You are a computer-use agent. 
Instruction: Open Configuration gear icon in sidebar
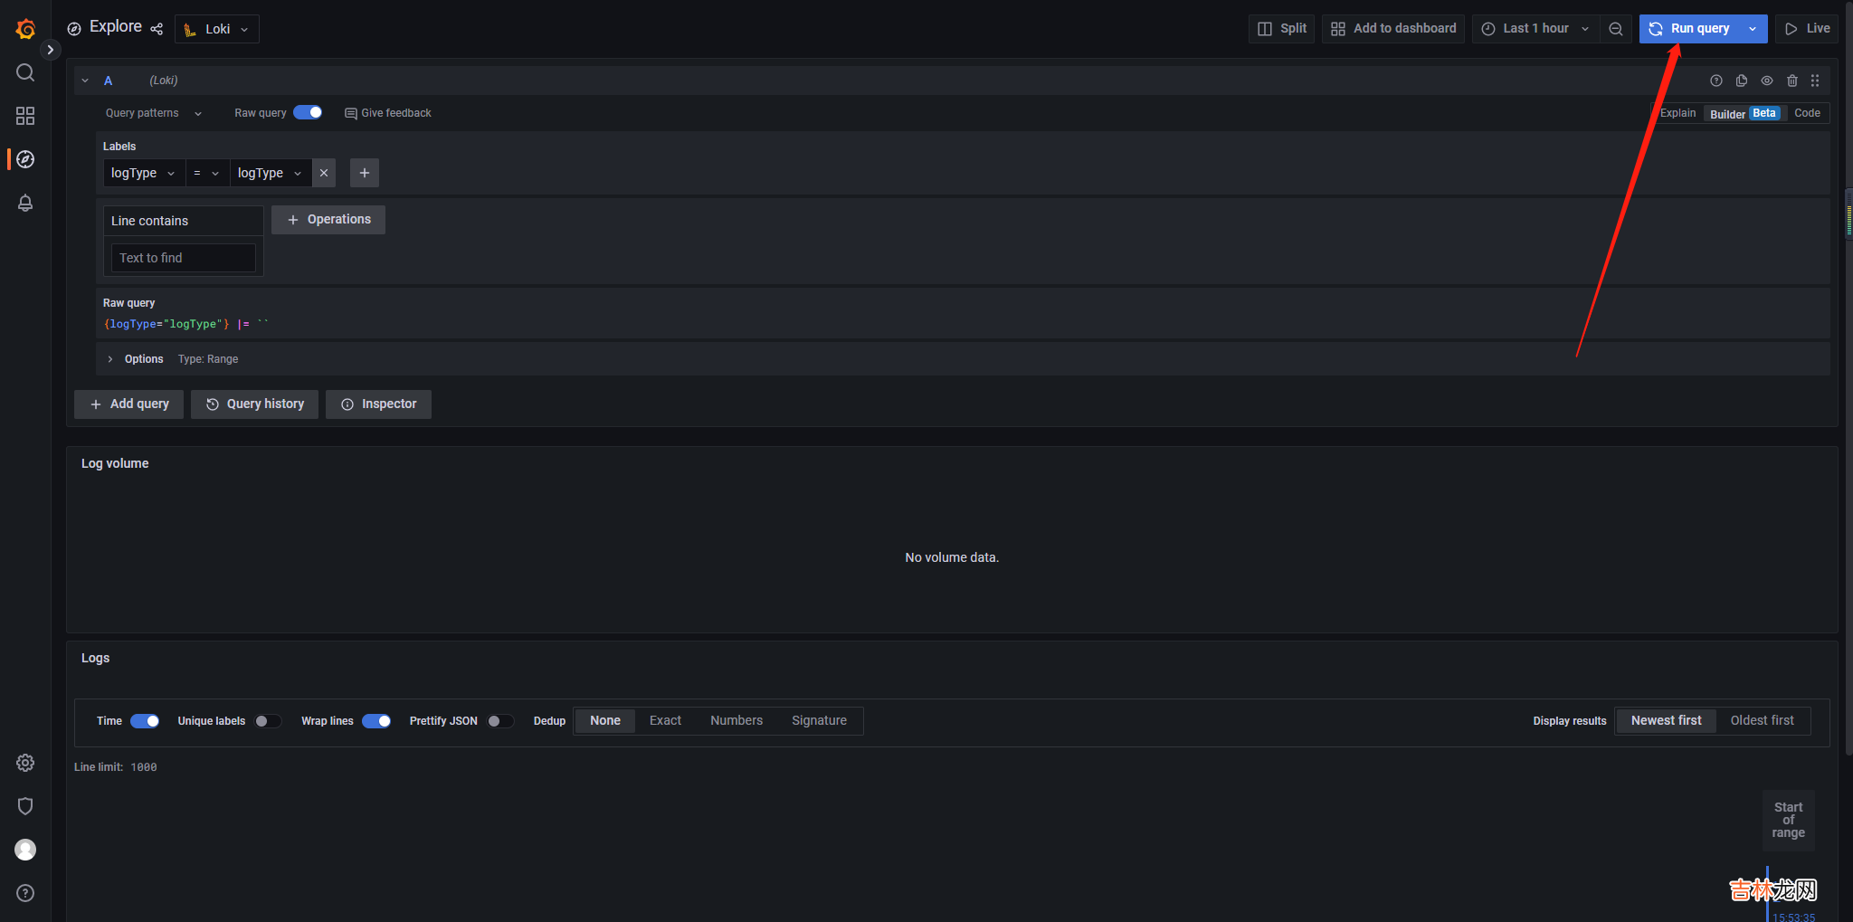click(25, 763)
